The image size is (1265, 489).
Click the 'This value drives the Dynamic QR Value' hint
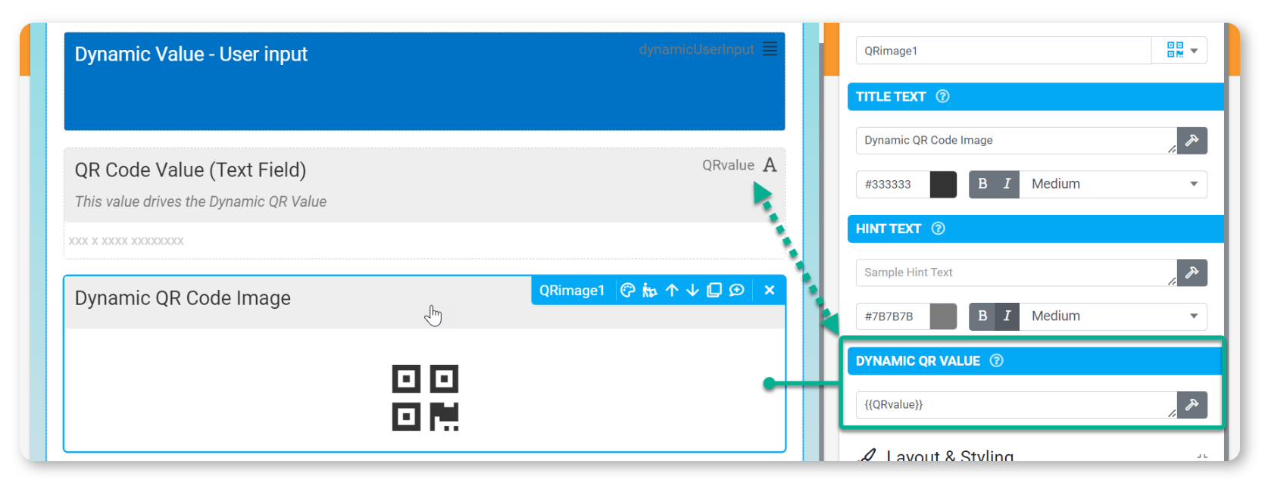201,201
